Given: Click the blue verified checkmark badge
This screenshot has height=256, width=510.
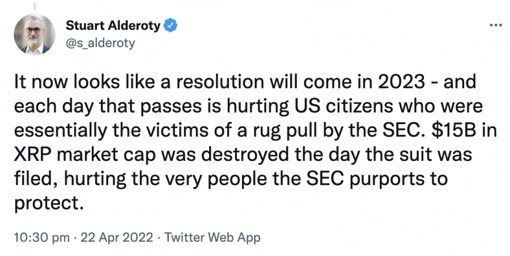Looking at the screenshot, I should [171, 25].
